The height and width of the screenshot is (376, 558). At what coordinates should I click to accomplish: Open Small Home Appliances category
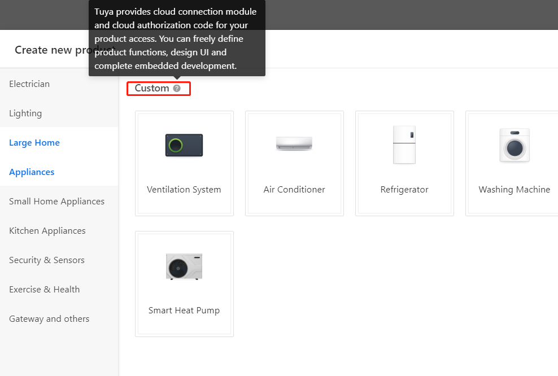pyautogui.click(x=56, y=202)
